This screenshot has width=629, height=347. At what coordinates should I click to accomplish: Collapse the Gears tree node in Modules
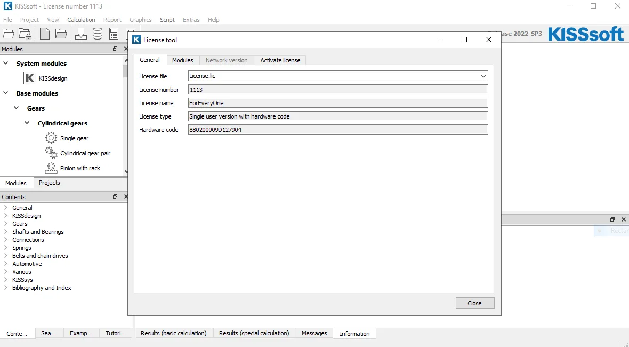(x=16, y=108)
